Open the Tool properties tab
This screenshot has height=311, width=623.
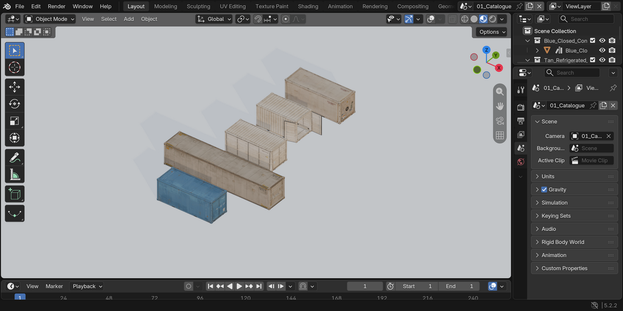[x=521, y=90]
